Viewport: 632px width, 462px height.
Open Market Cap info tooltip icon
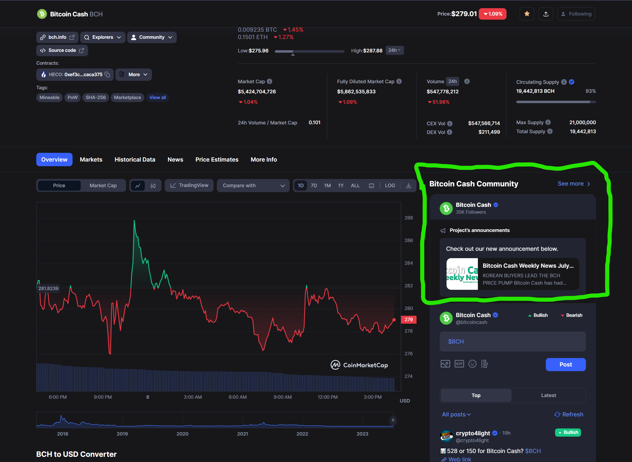click(x=269, y=81)
